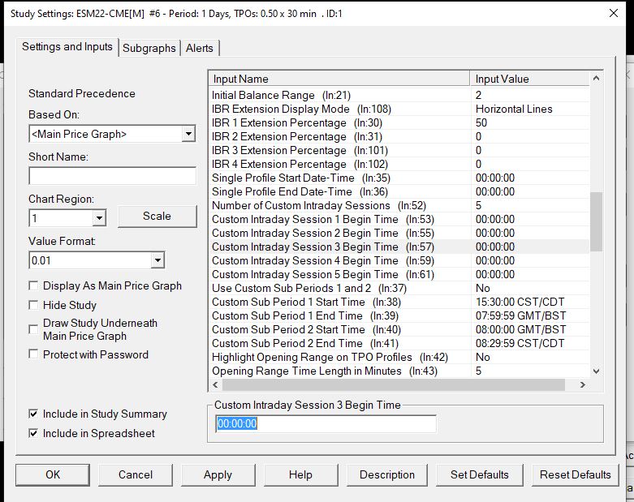
Task: Select Single Profile Start Date-Time row
Action: pyautogui.click(x=399, y=178)
